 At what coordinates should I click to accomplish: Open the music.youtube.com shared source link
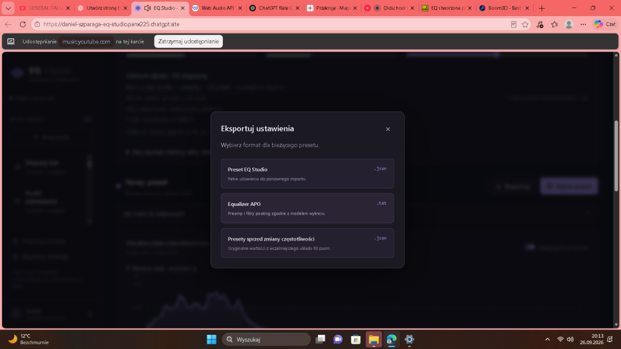[86, 42]
